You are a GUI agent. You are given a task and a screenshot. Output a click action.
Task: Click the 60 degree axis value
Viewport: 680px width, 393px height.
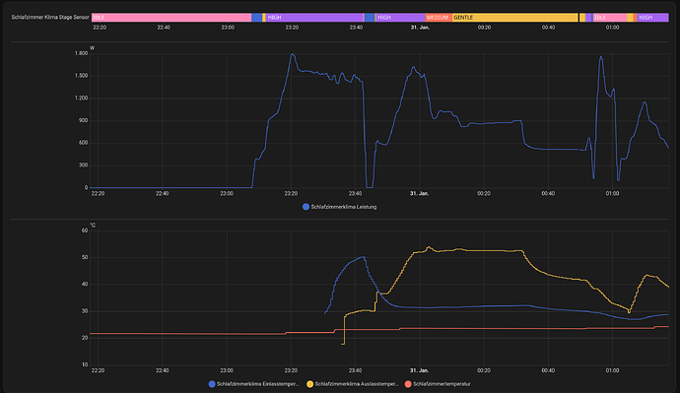click(x=85, y=230)
